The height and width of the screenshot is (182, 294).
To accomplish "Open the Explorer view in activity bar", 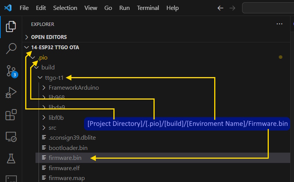I will click(11, 26).
